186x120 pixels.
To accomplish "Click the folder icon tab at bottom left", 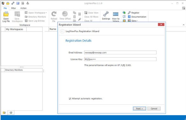I will 4,113.
